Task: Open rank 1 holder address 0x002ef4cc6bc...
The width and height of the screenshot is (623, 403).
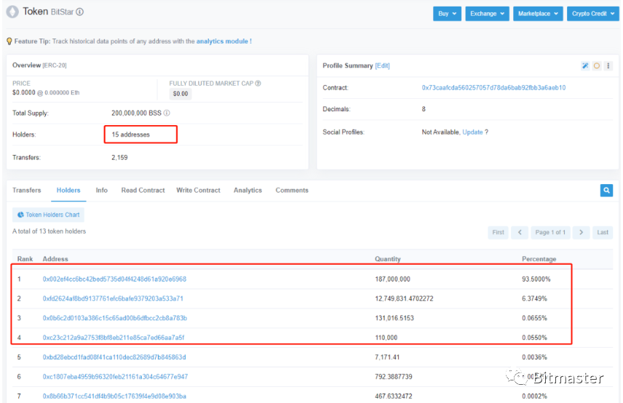Action: [x=114, y=279]
